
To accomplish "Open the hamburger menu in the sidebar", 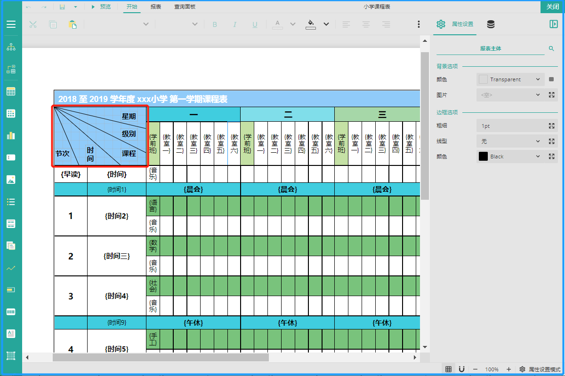I will [11, 24].
